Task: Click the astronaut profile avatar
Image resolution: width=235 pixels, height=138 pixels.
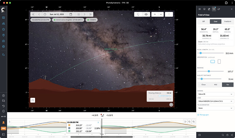Action: coord(3,10)
